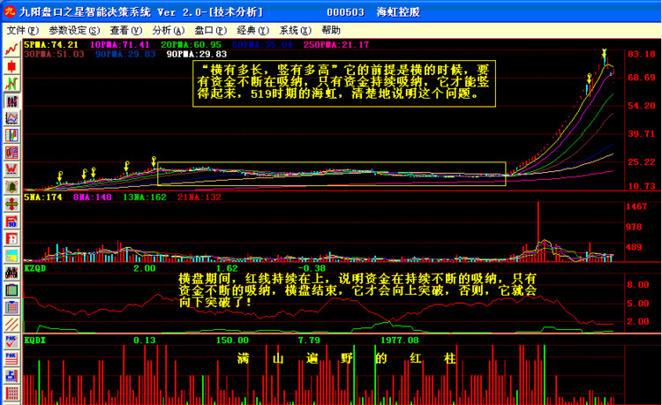Open the 文件(F) menu

[x=22, y=30]
